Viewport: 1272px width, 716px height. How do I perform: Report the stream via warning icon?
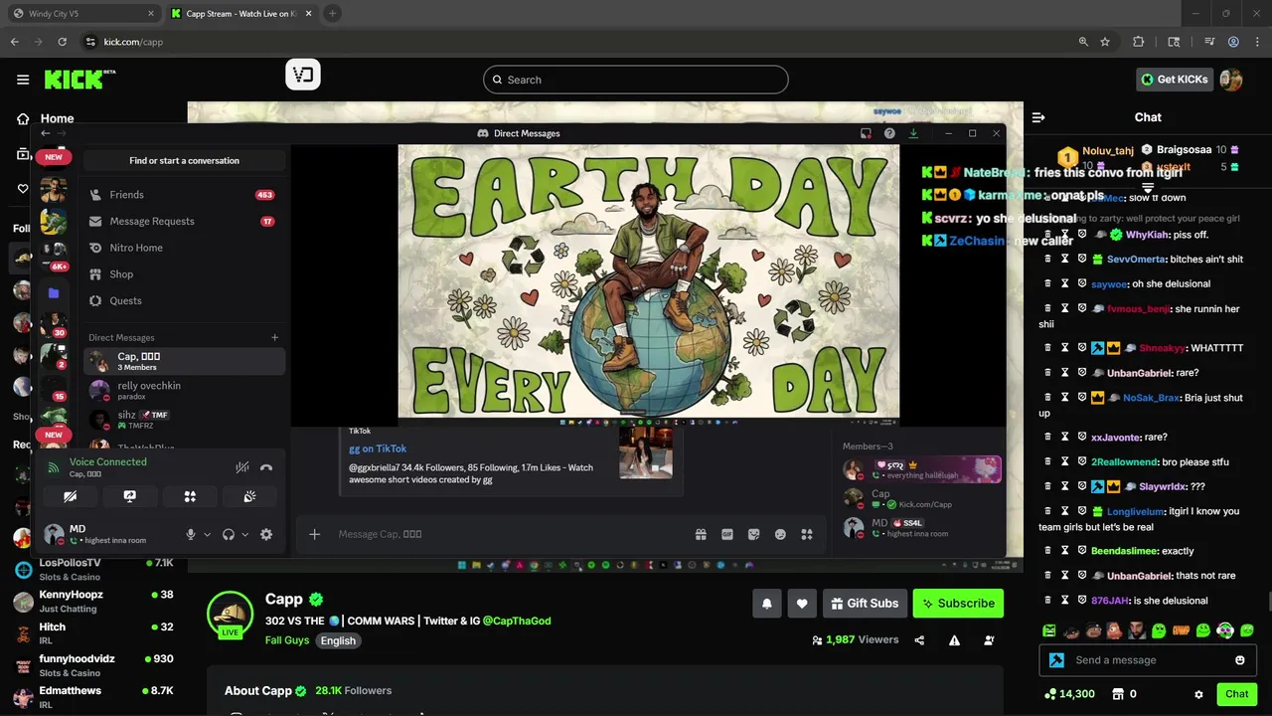tap(954, 640)
